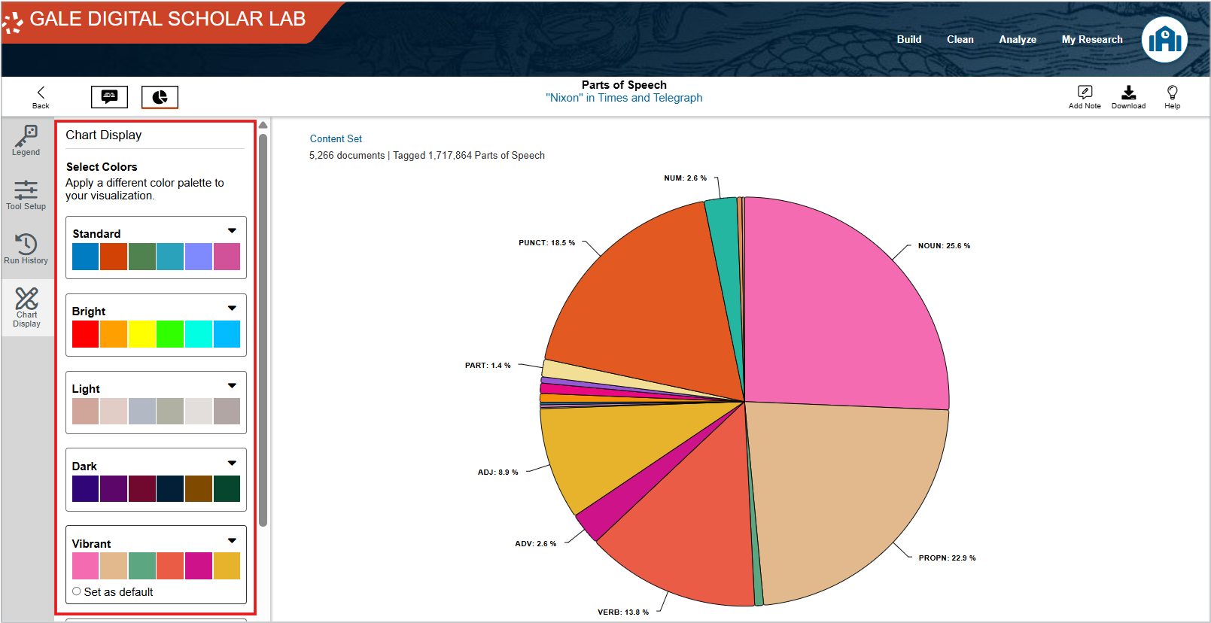The width and height of the screenshot is (1211, 623).
Task: Open the My Research menu
Action: 1092,39
